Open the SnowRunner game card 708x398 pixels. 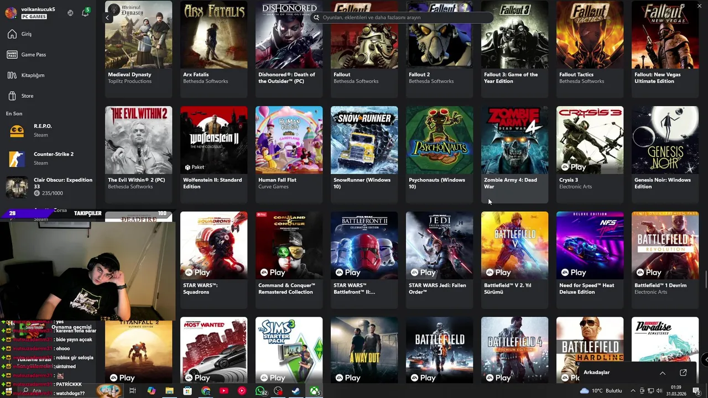coord(364,154)
